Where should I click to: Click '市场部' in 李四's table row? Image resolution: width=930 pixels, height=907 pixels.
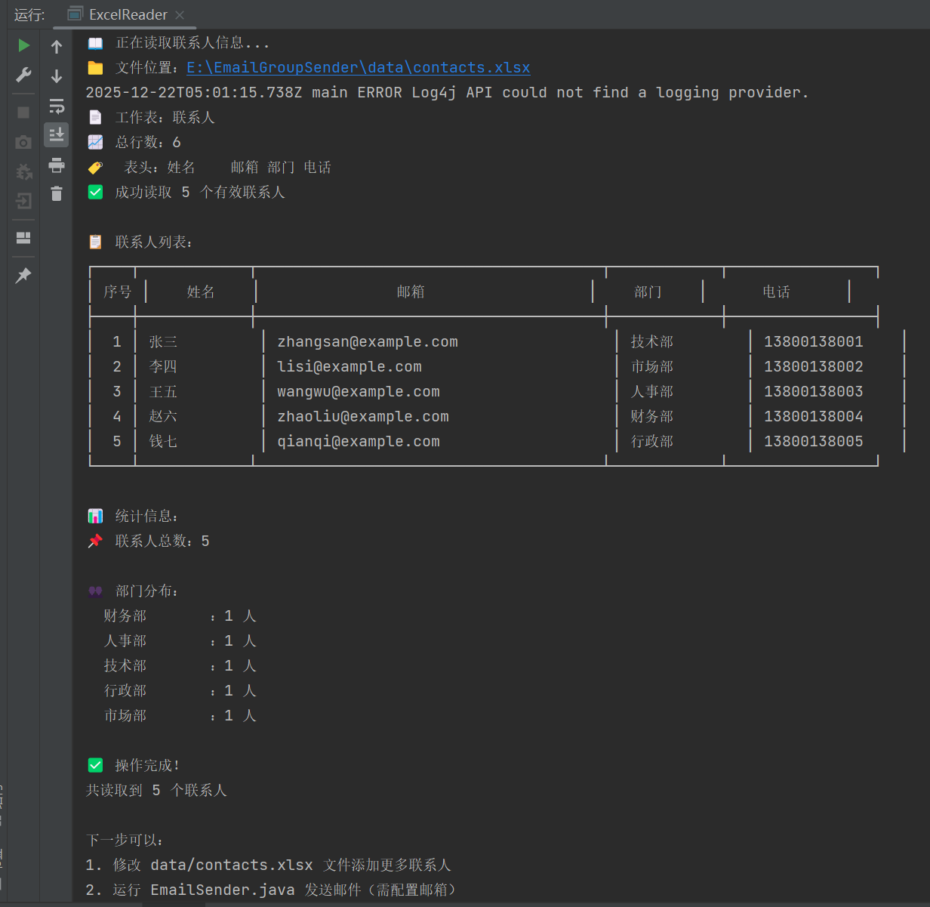click(x=652, y=366)
